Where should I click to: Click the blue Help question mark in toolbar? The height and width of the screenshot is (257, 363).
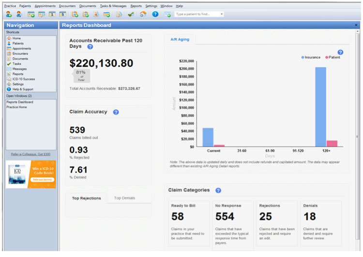(x=155, y=14)
